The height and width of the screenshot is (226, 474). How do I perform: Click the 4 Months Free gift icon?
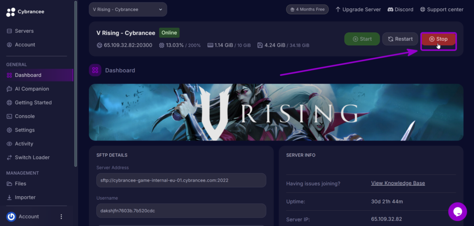tap(293, 9)
